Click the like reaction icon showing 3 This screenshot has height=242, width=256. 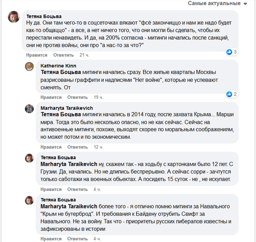[229, 52]
